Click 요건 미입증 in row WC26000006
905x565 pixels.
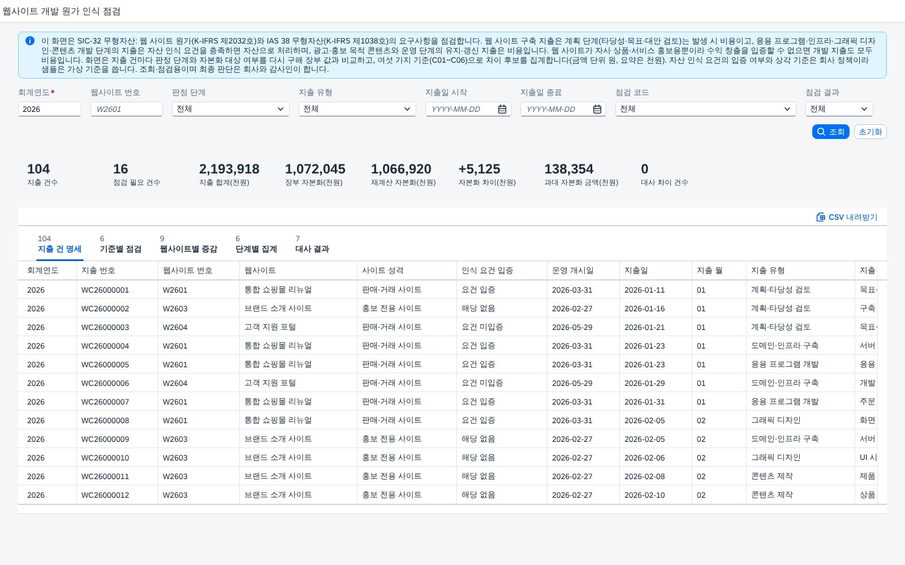click(482, 383)
